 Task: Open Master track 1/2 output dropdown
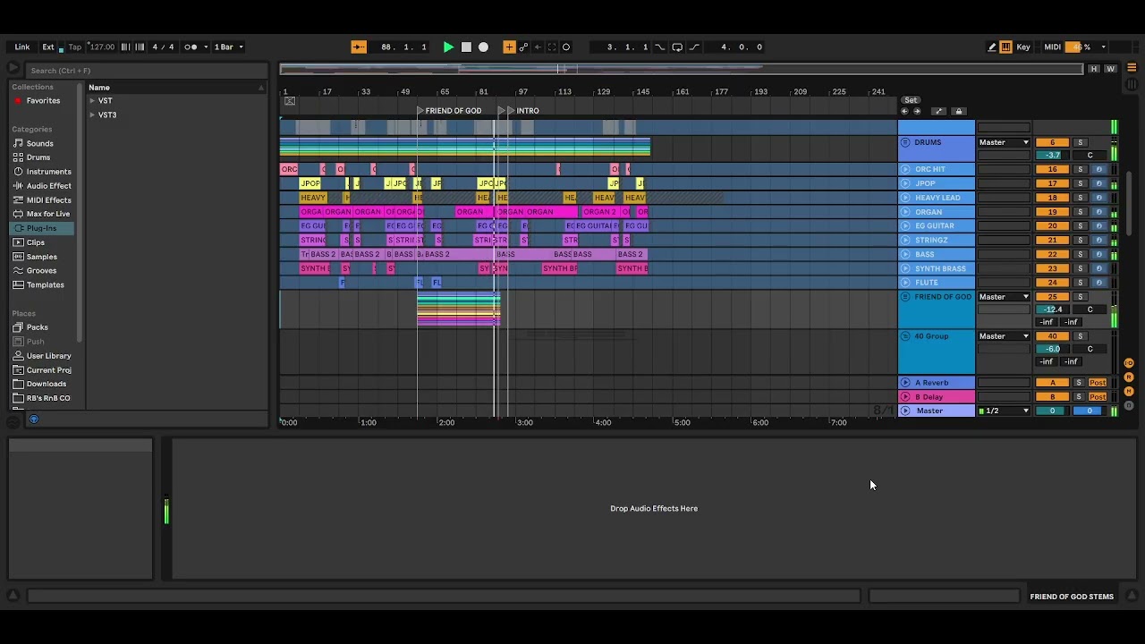tap(1004, 411)
